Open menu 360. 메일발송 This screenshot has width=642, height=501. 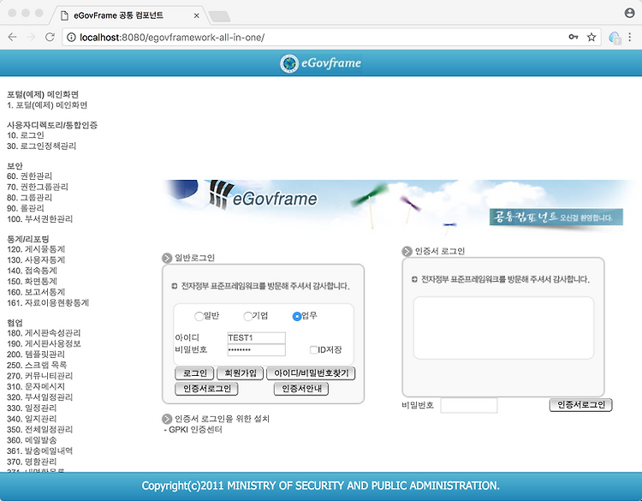pyautogui.click(x=32, y=440)
